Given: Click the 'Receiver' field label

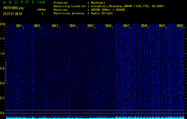Looking at the screenshot, I should point(61,10).
